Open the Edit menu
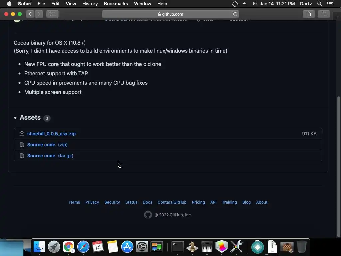 [x=55, y=4]
